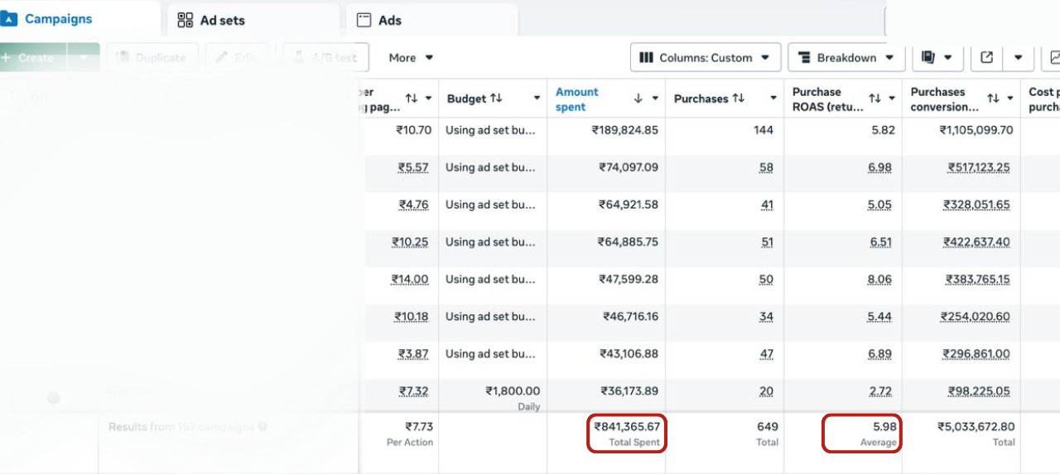Click the Charts icon at toolbar edge
This screenshot has height=474, width=1060.
(x=1053, y=58)
